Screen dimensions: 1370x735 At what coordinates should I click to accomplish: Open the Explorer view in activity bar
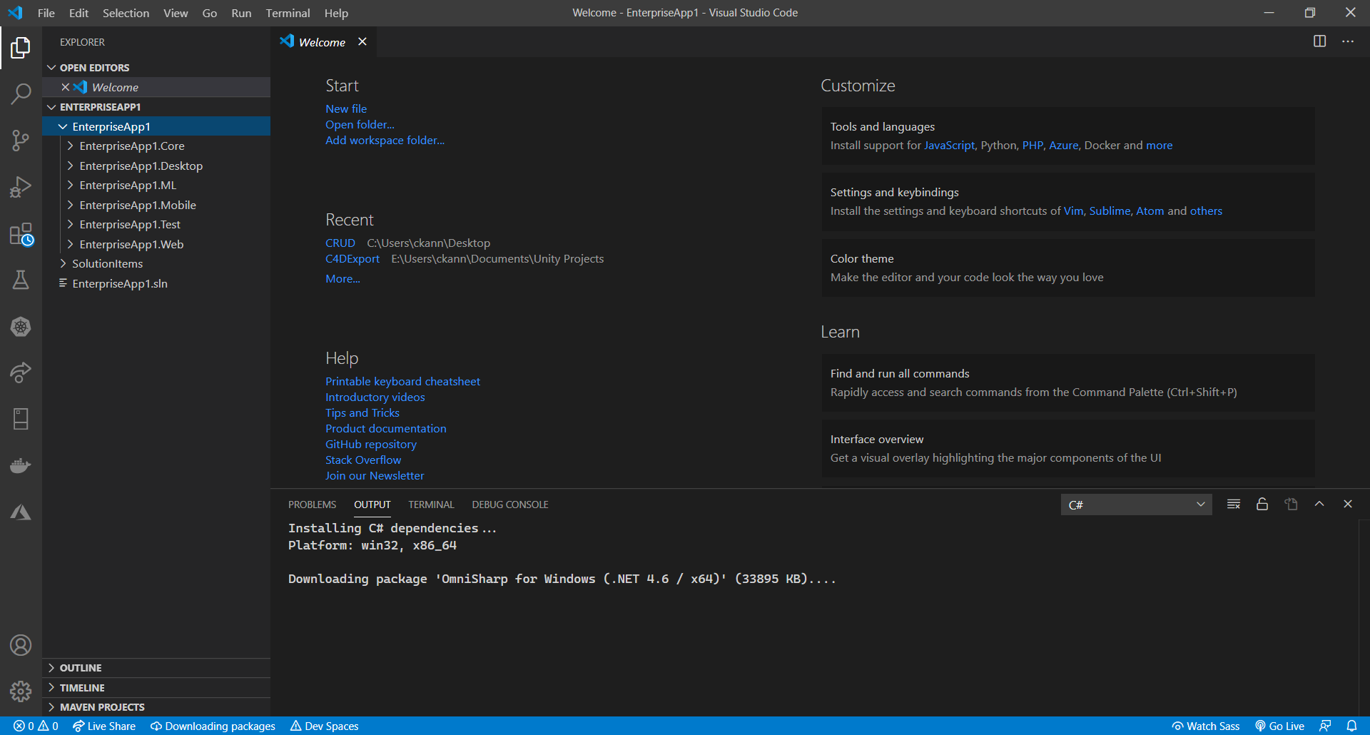click(x=21, y=48)
